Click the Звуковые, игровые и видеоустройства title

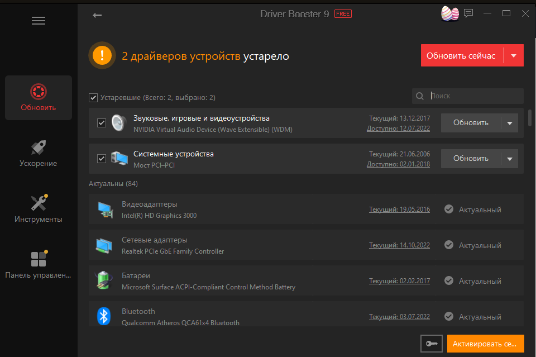[x=202, y=118]
